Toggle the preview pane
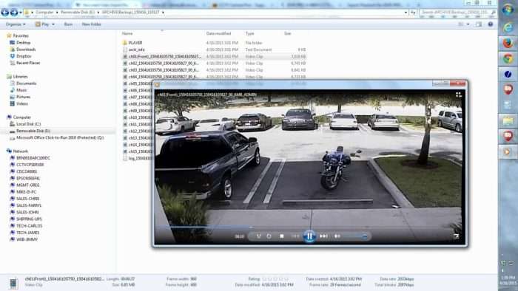Screen dimensions: 518x291 click(x=479, y=24)
